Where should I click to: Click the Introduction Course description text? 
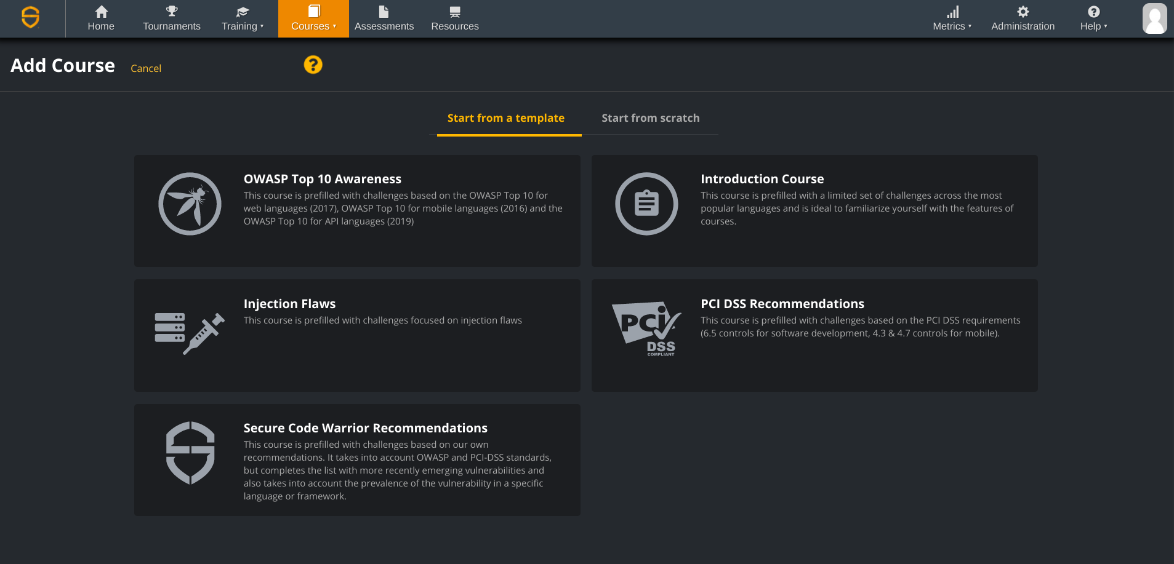857,209
